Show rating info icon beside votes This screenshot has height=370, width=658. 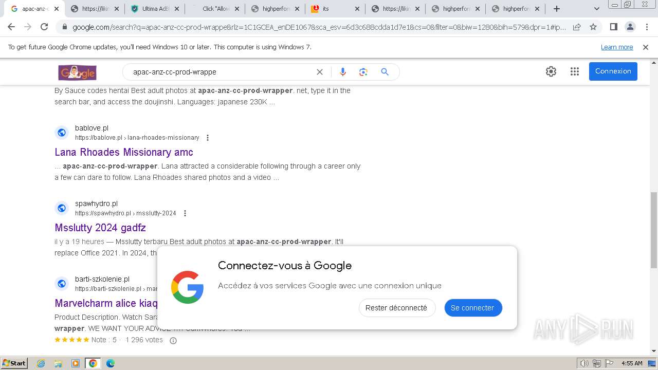pyautogui.click(x=173, y=340)
